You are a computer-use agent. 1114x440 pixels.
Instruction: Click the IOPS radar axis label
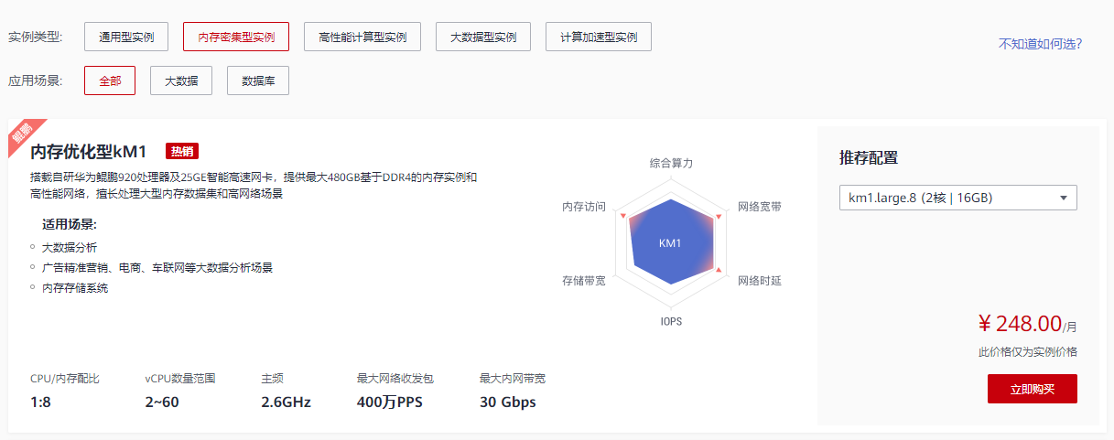[x=671, y=322]
